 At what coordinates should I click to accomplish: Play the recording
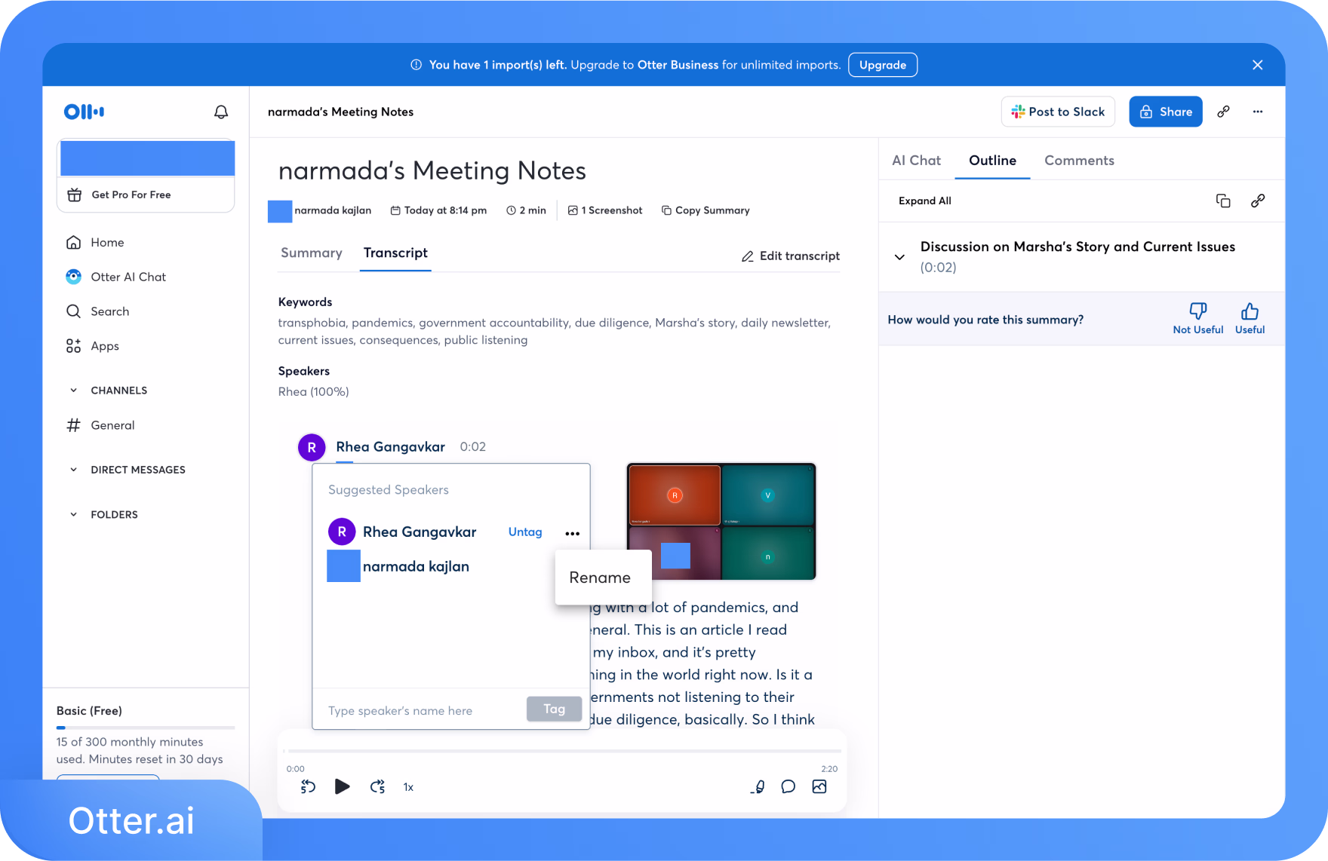(x=342, y=787)
